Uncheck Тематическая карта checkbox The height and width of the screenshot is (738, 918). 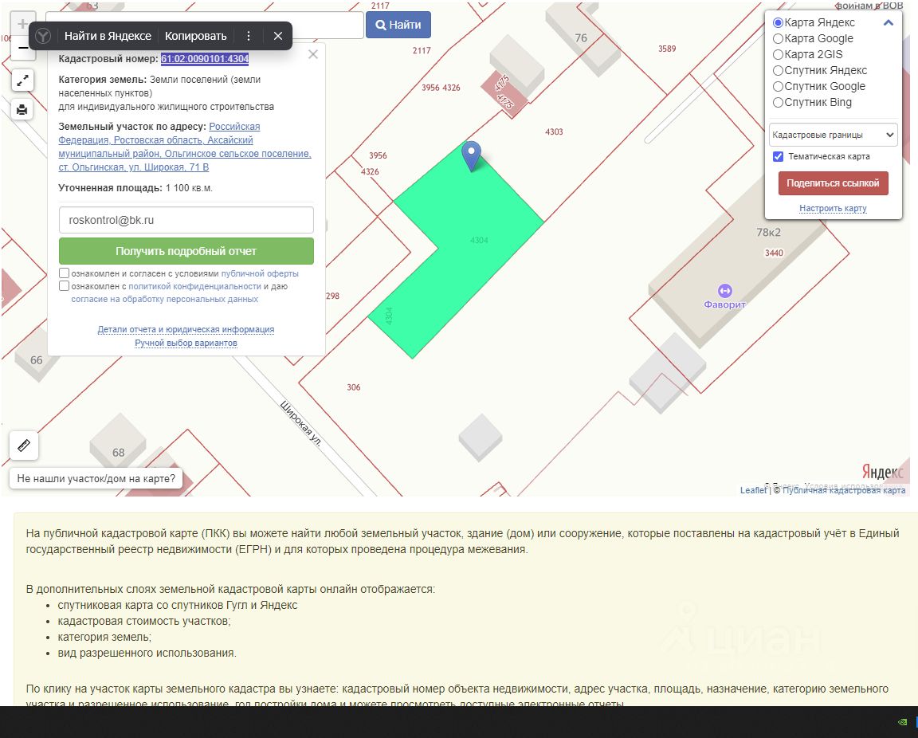tap(778, 156)
